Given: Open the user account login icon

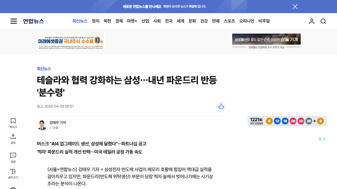Looking at the screenshot, I should [312, 21].
